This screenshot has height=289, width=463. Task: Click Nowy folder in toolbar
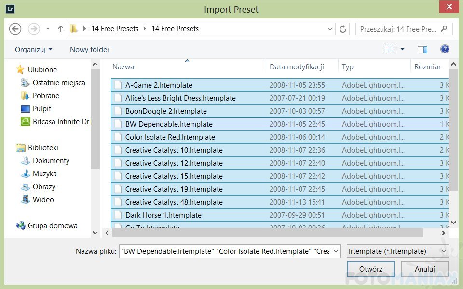pos(90,50)
